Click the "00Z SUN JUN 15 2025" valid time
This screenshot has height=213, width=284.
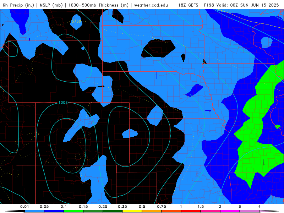coord(255,5)
